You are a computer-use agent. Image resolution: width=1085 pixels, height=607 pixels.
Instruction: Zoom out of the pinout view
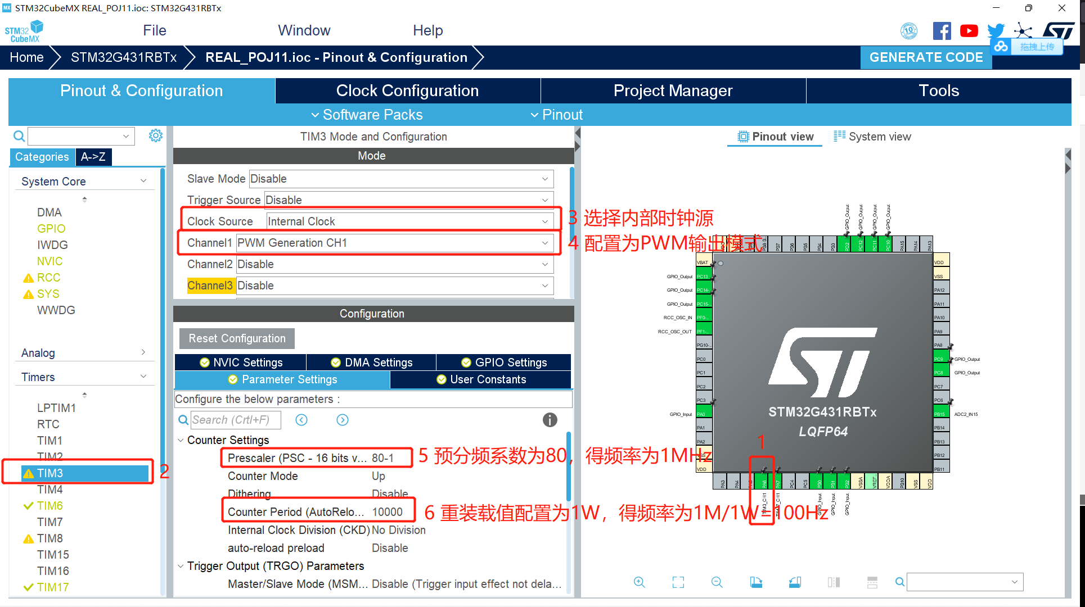[x=717, y=582]
